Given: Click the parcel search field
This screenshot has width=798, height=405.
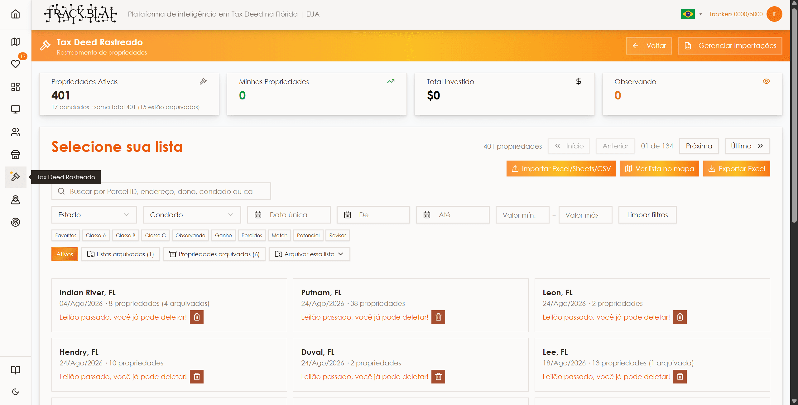Looking at the screenshot, I should (161, 191).
